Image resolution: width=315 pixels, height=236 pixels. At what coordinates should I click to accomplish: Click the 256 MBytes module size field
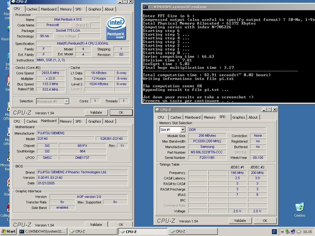tap(207, 136)
